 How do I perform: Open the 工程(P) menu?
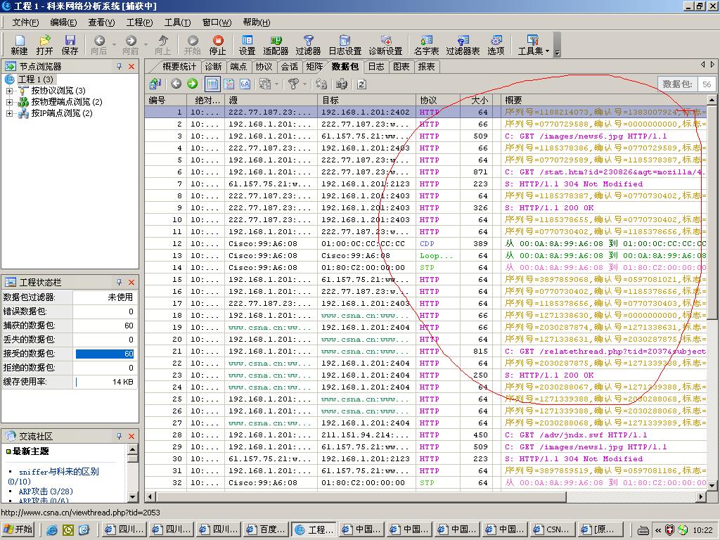(139, 22)
